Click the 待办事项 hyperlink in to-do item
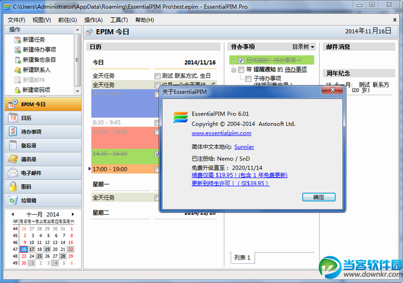This screenshot has height=283, width=403. point(296,70)
